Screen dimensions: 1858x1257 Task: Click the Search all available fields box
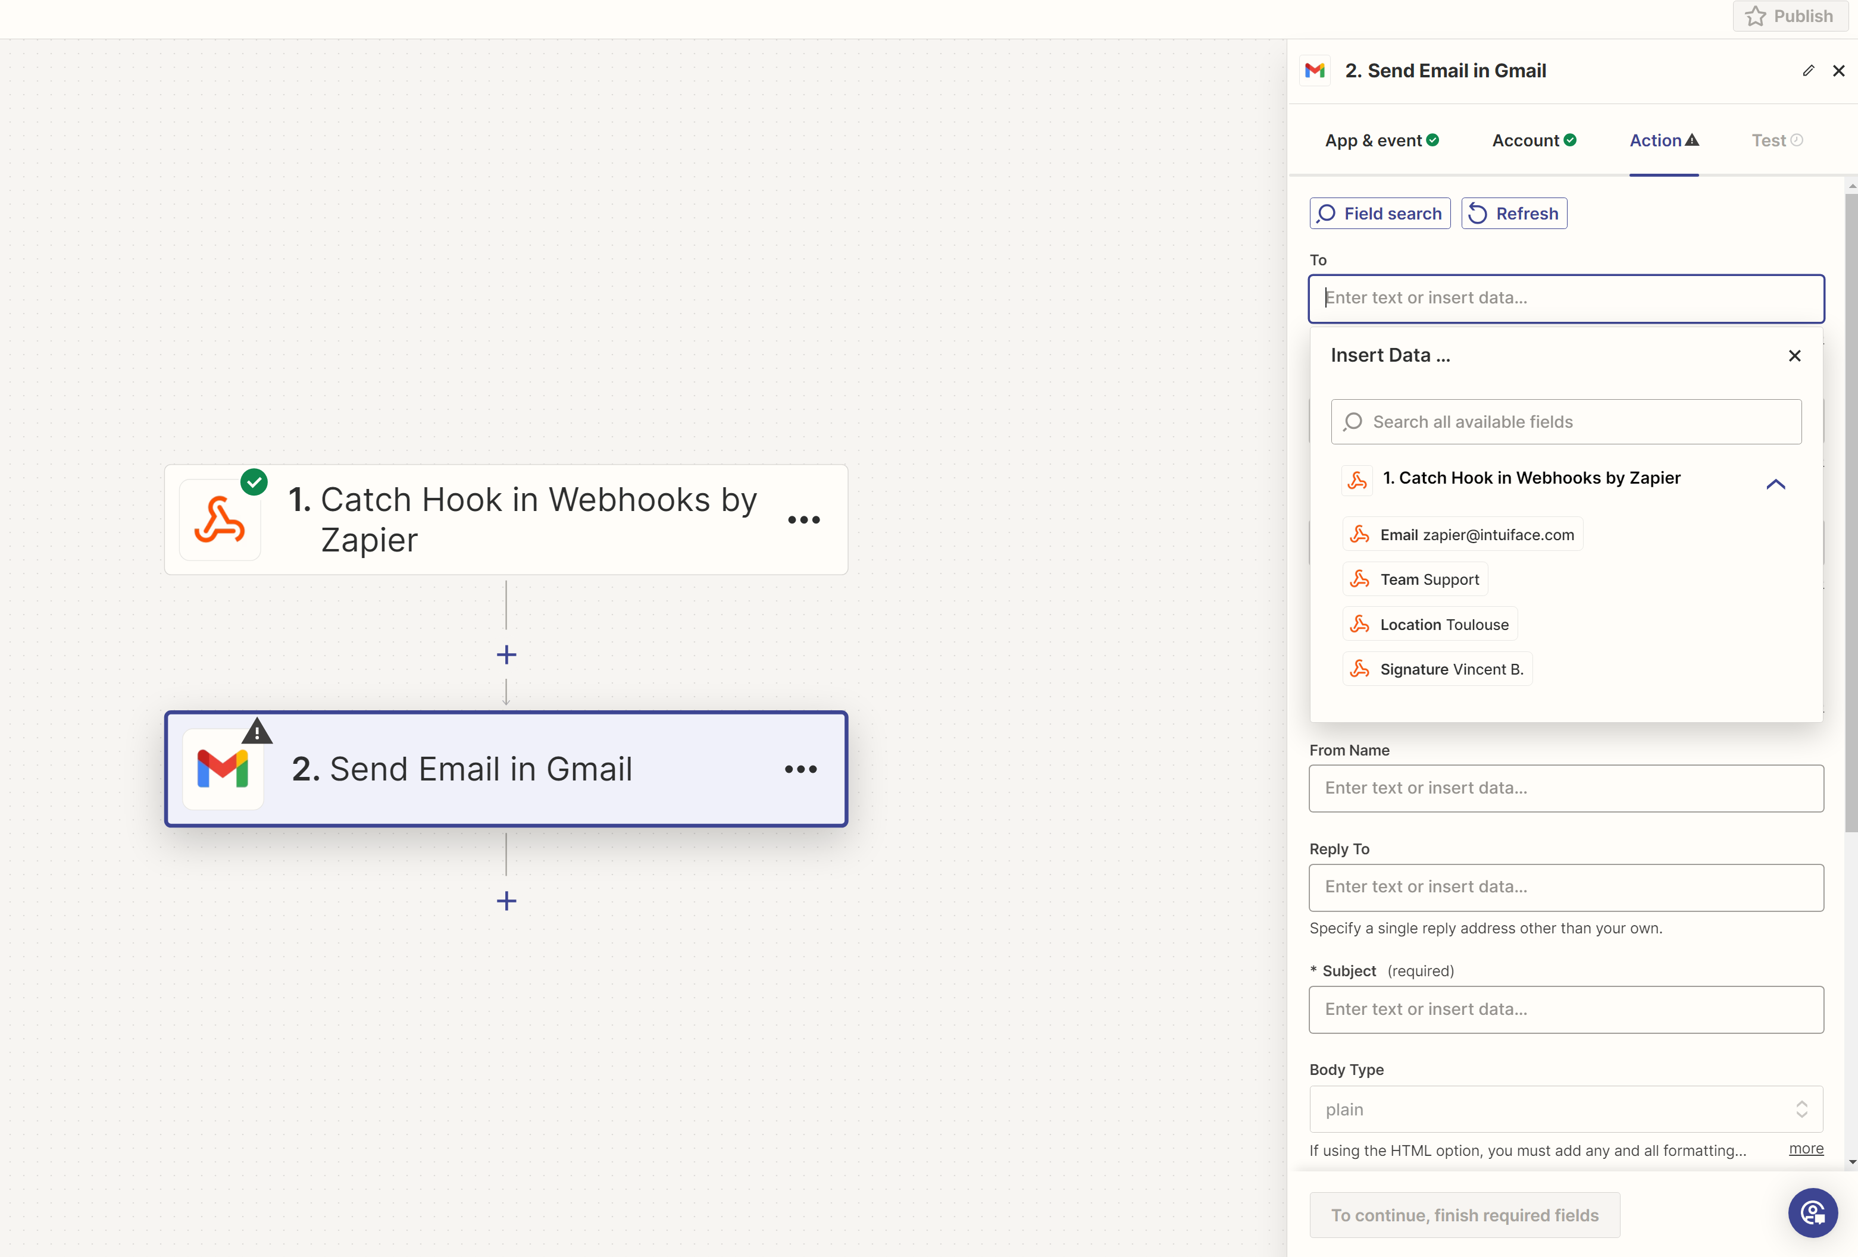pos(1566,422)
